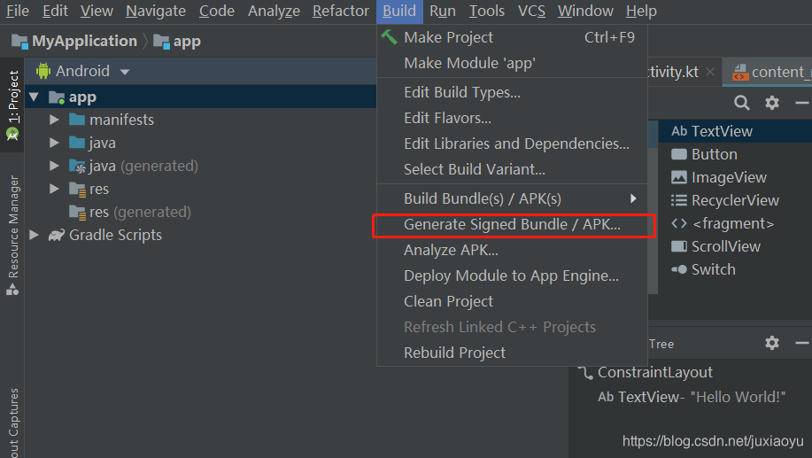The height and width of the screenshot is (458, 812).
Task: Hide the Component Tree panel with dash
Action: tap(801, 343)
